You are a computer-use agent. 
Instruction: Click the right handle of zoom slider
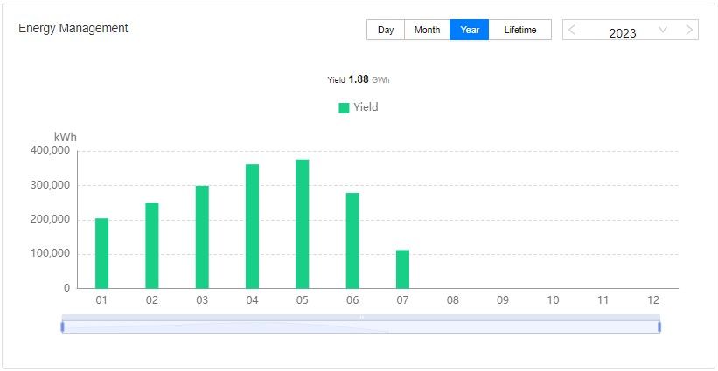(x=659, y=326)
